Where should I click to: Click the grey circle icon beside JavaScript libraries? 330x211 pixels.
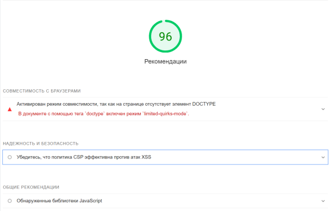point(10,201)
